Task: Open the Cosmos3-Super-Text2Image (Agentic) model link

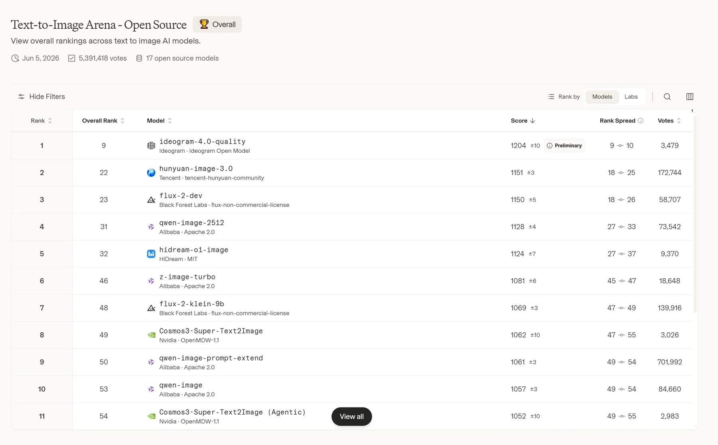Action: 233,412
